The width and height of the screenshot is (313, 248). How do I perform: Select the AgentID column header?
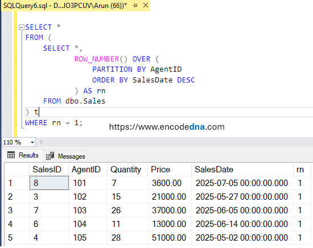click(88, 170)
